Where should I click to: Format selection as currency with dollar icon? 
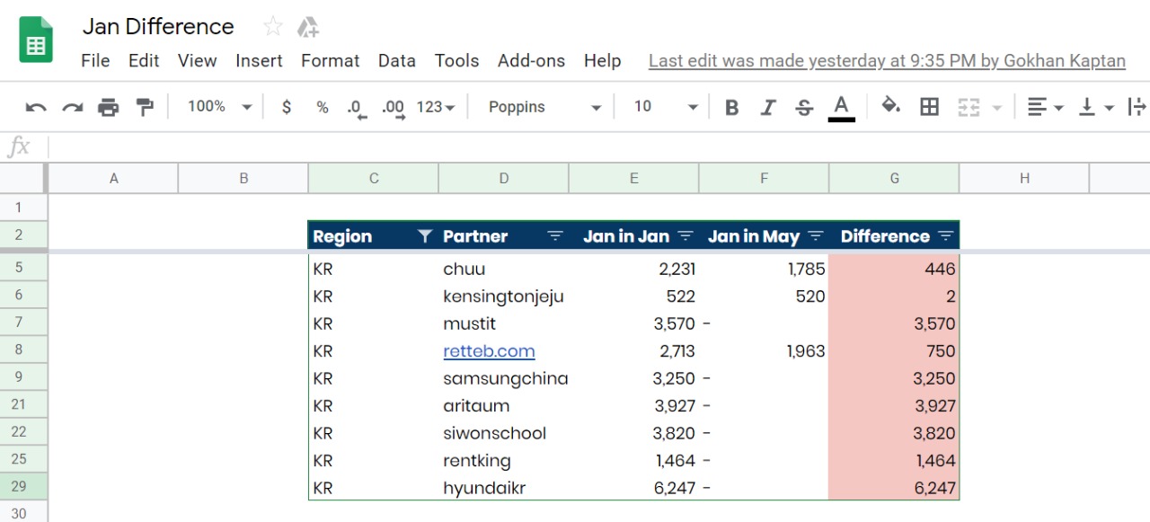pyautogui.click(x=287, y=107)
